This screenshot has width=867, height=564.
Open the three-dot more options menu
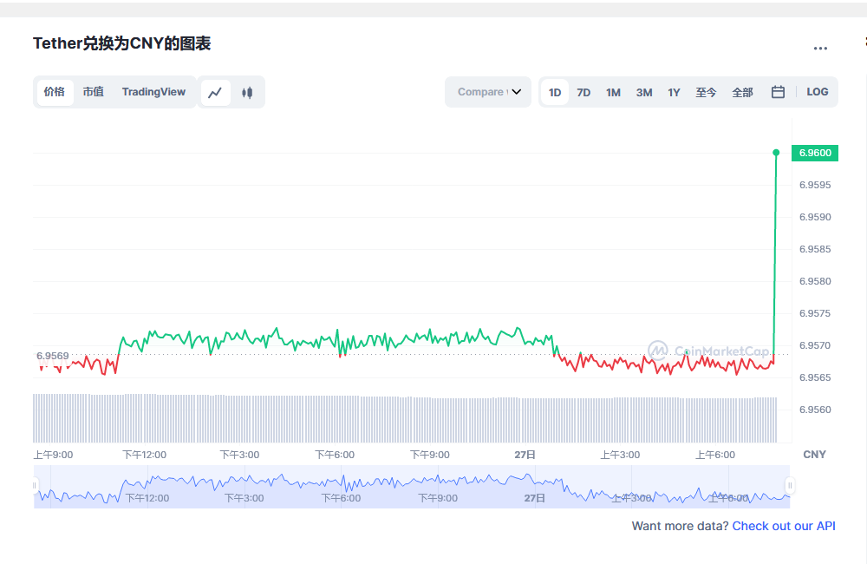click(x=820, y=48)
